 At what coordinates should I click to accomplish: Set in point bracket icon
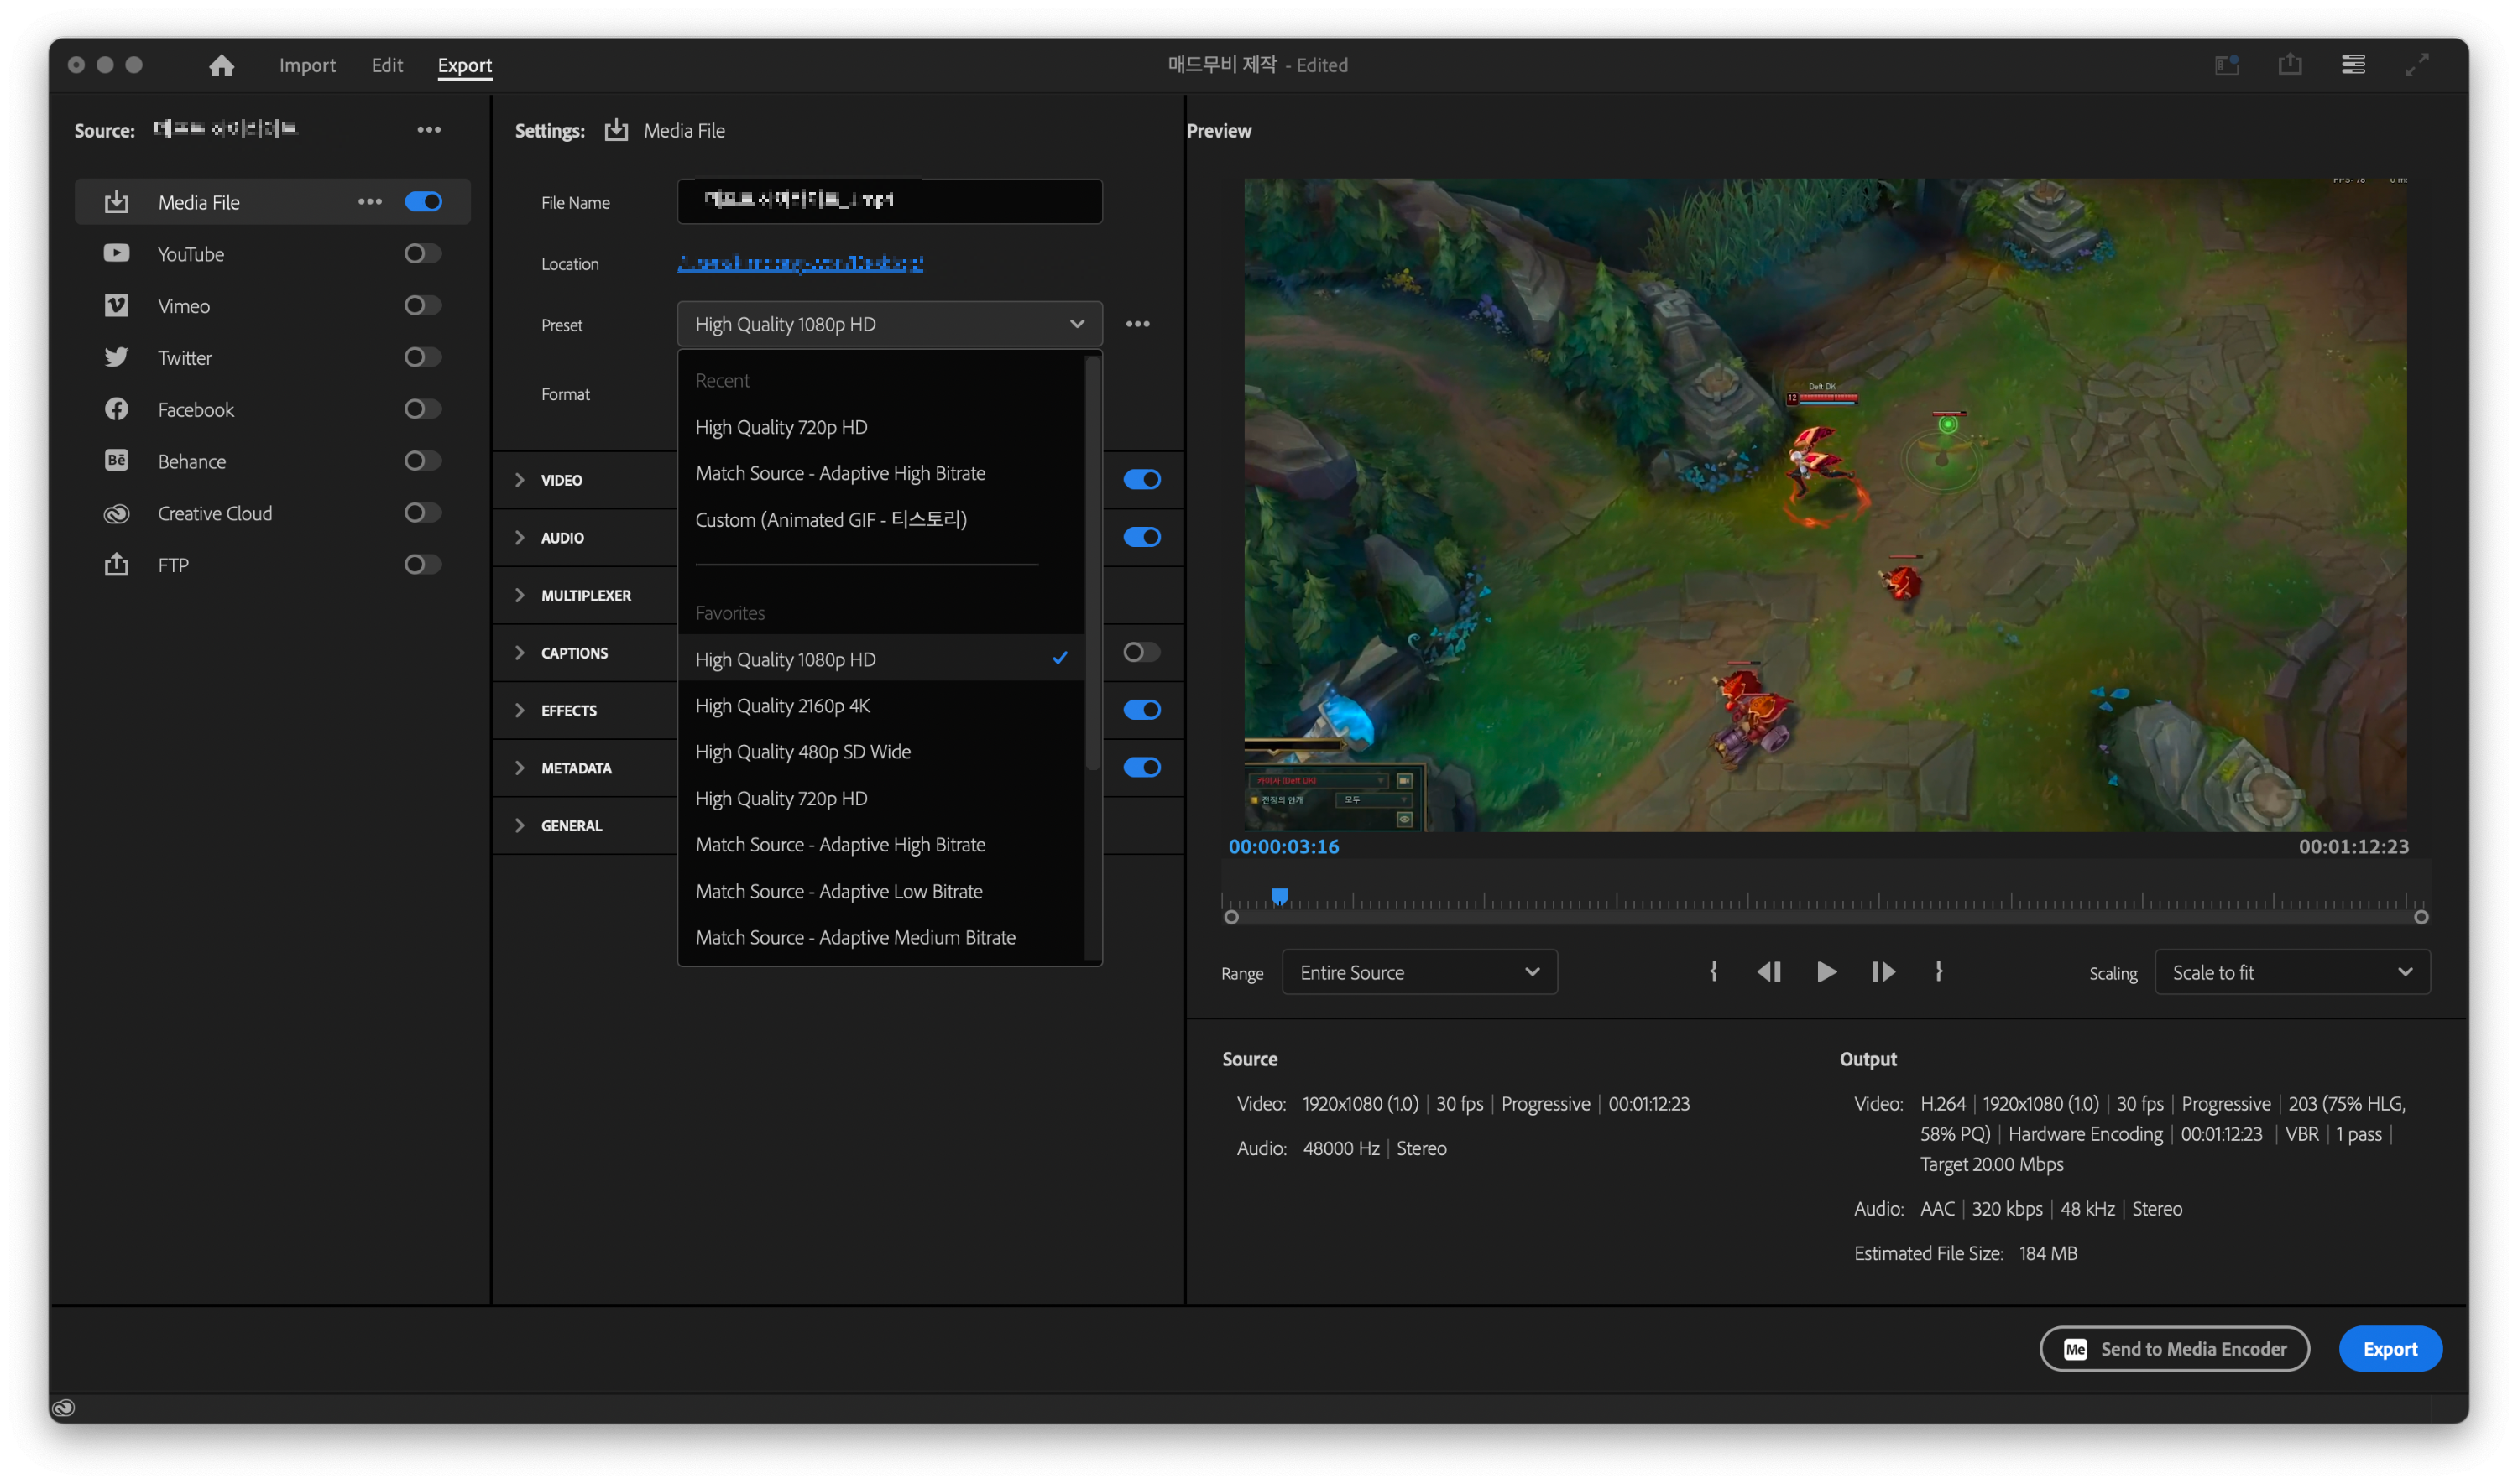point(1713,972)
